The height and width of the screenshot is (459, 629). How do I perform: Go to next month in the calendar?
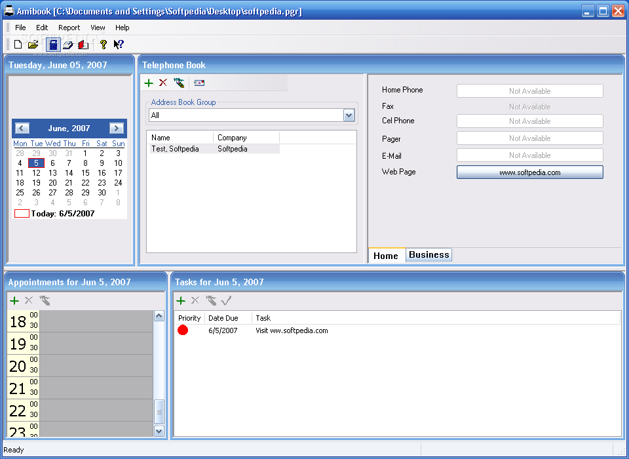tap(117, 129)
